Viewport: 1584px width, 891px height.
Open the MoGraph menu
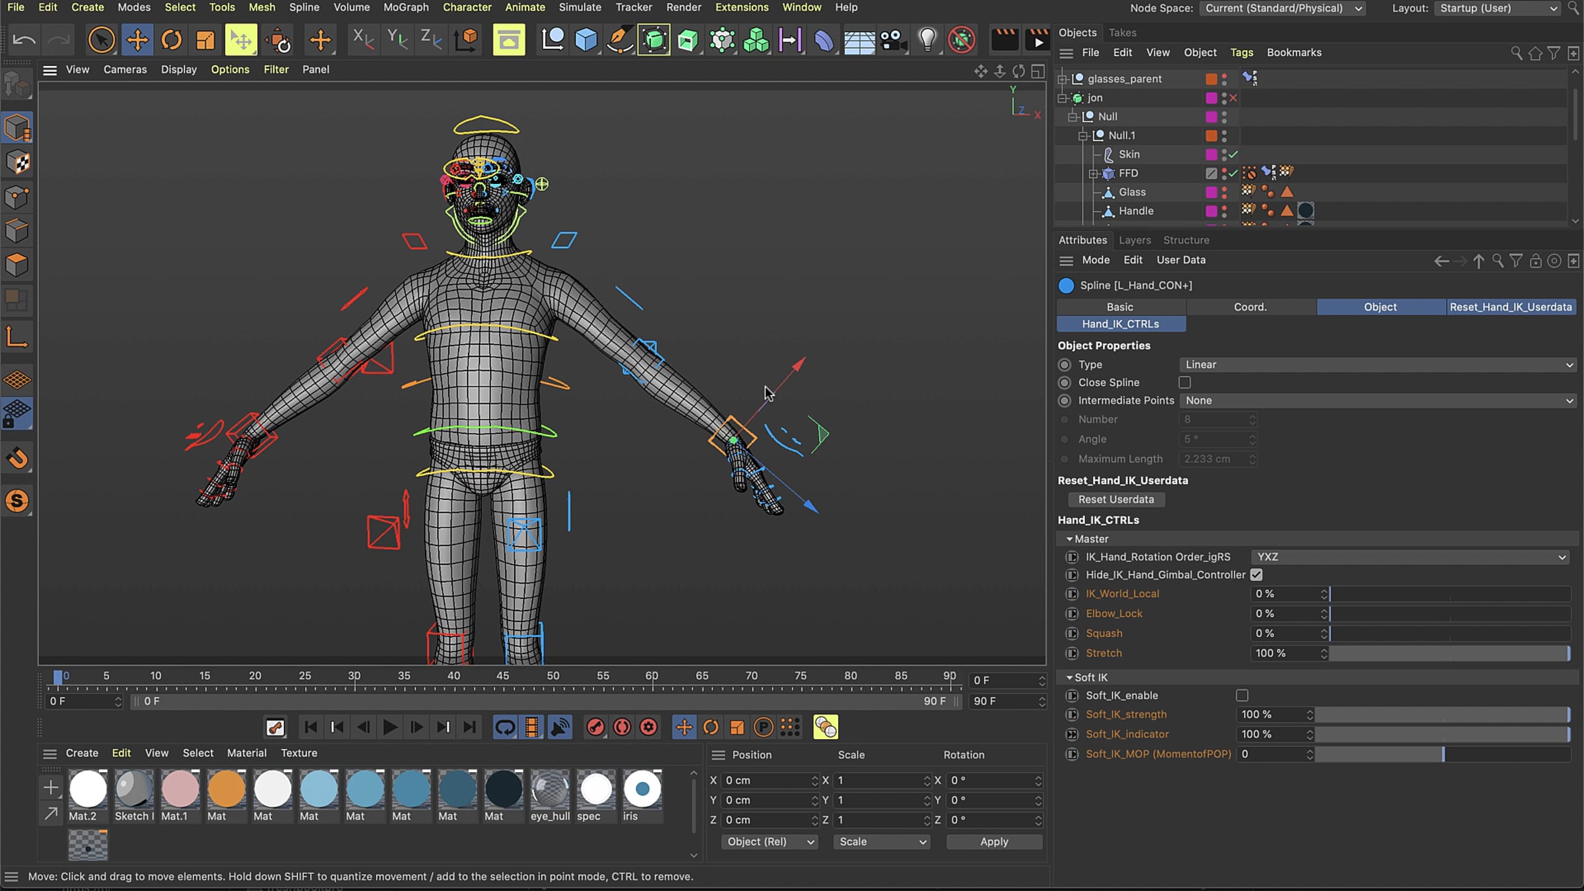[406, 7]
